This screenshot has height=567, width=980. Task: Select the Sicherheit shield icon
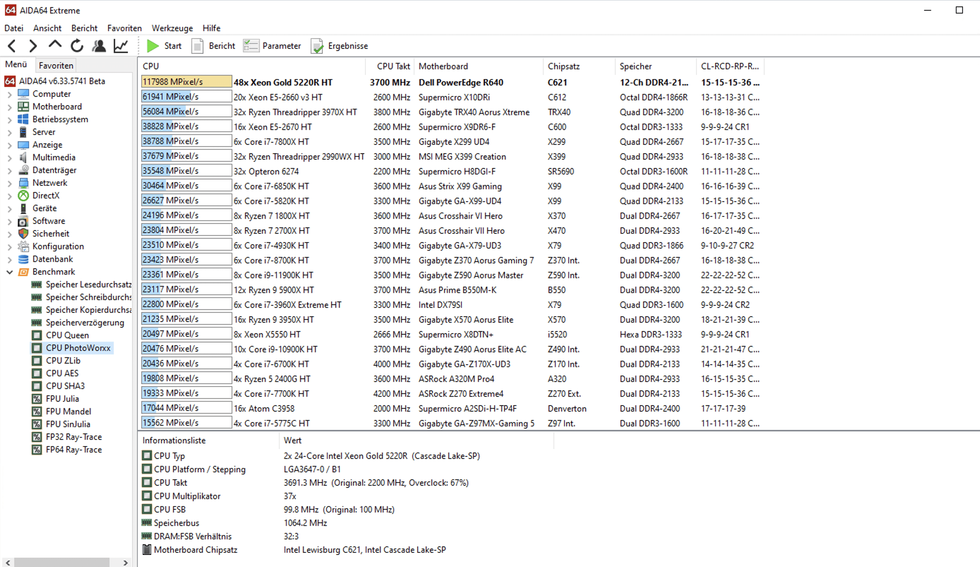(x=23, y=234)
